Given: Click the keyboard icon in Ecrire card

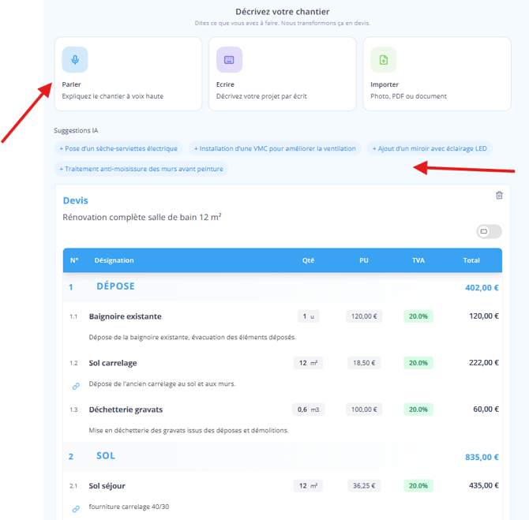Looking at the screenshot, I should click(x=229, y=59).
